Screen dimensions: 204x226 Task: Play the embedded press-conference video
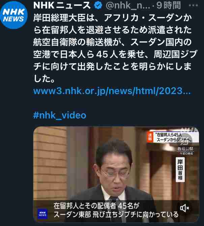pyautogui.click(x=116, y=174)
